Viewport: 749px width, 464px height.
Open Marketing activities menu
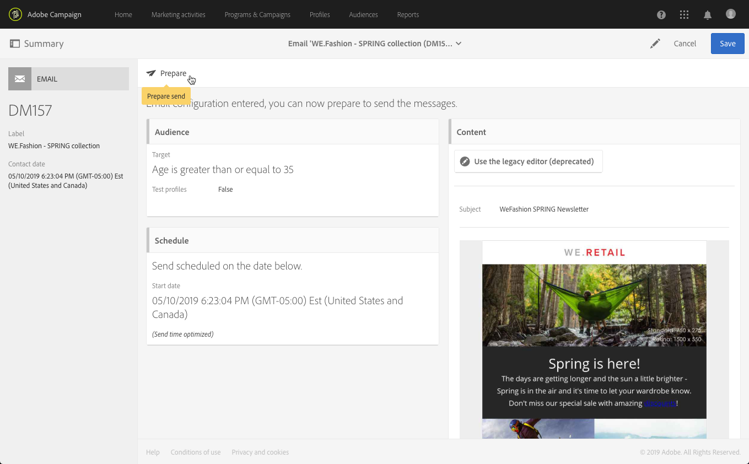pos(179,15)
